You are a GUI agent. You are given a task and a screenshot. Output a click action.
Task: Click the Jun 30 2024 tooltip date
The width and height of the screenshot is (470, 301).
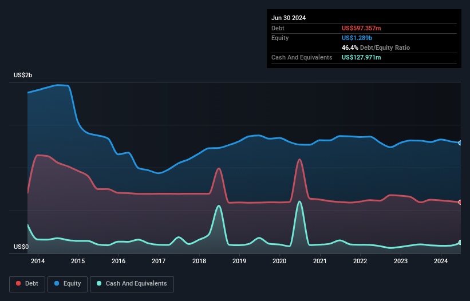click(x=289, y=18)
